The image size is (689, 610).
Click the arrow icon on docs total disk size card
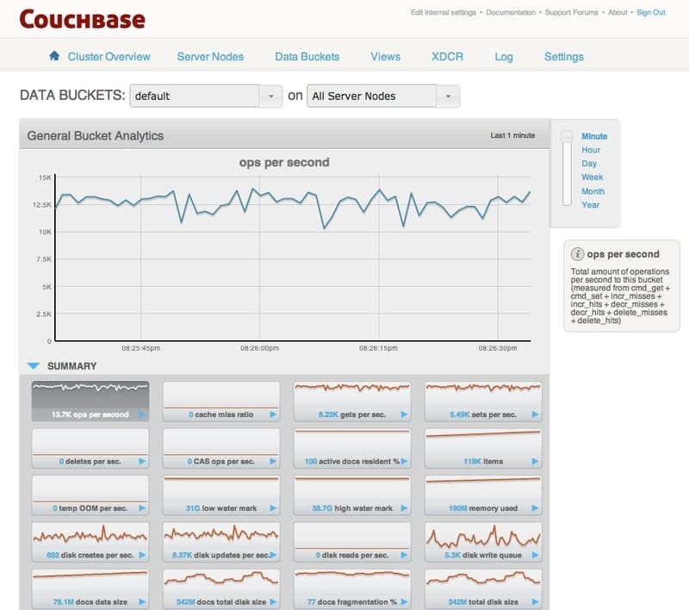pos(273,601)
